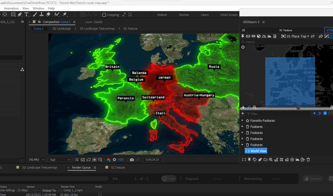Switch to the Review workspace

click(x=184, y=15)
